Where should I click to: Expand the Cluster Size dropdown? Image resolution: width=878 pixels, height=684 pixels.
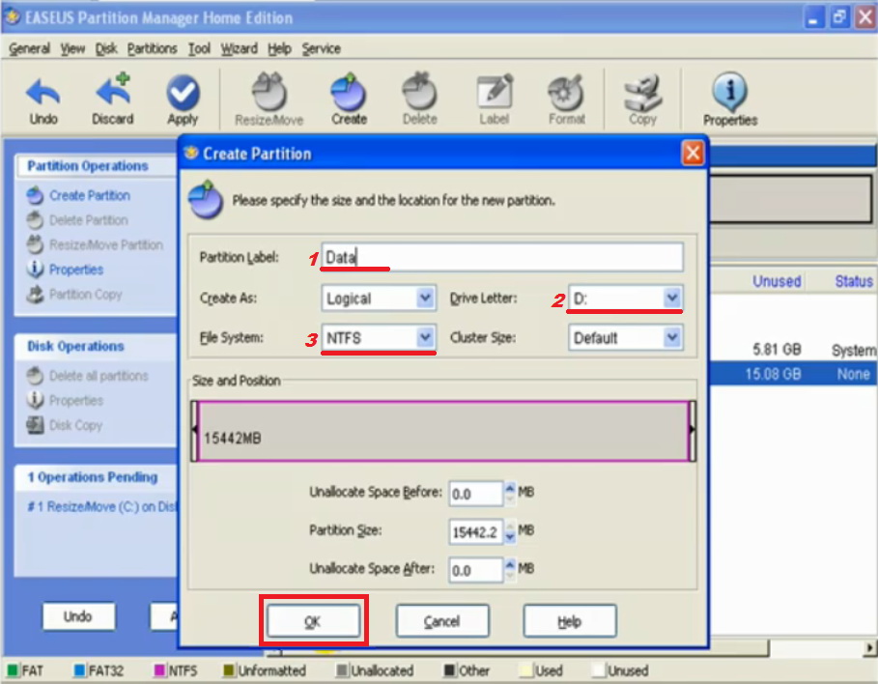[672, 338]
